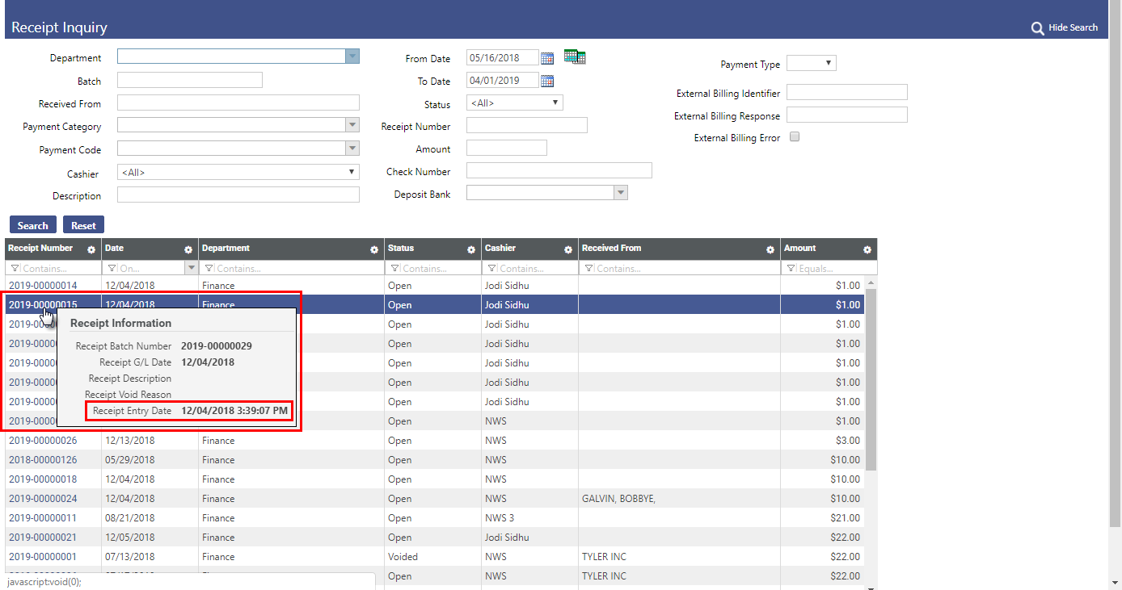Select the NWS 3 cashier cell

(x=529, y=518)
